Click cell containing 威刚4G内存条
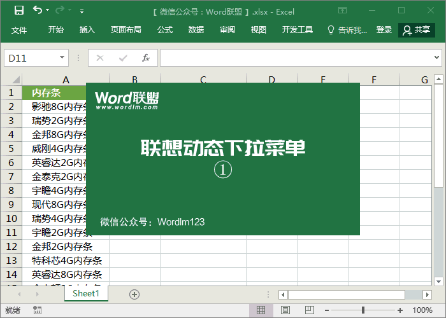The height and width of the screenshot is (318, 446). coord(54,148)
